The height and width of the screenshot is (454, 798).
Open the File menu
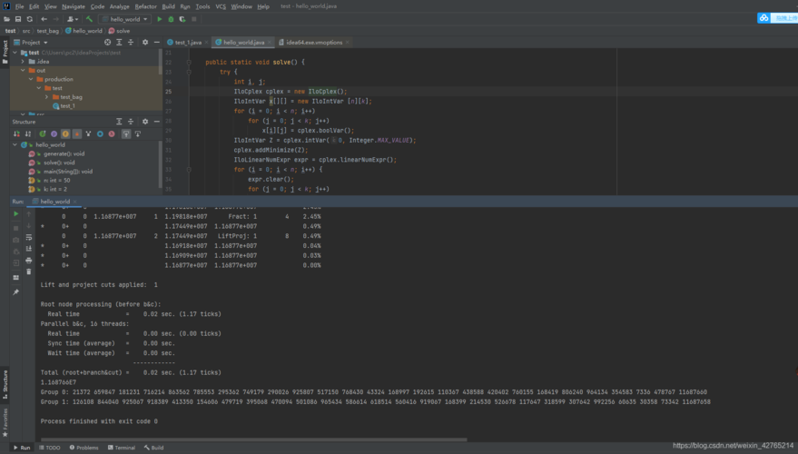tap(19, 6)
